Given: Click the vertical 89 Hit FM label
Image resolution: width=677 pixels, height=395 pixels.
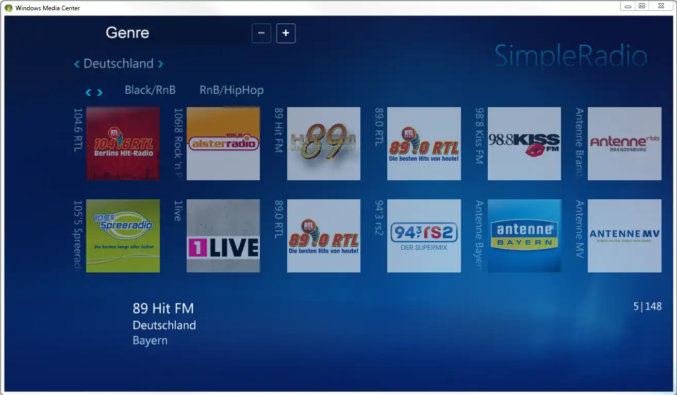Looking at the screenshot, I should point(279,131).
